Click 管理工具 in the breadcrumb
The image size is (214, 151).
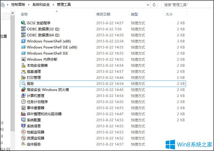click(x=64, y=5)
